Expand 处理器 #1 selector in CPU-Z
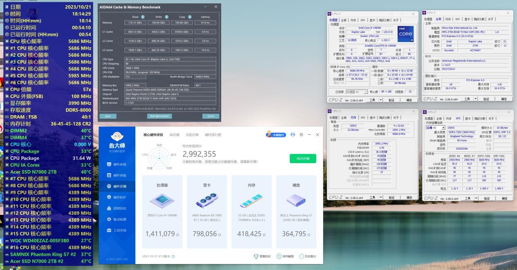 pos(366,91)
